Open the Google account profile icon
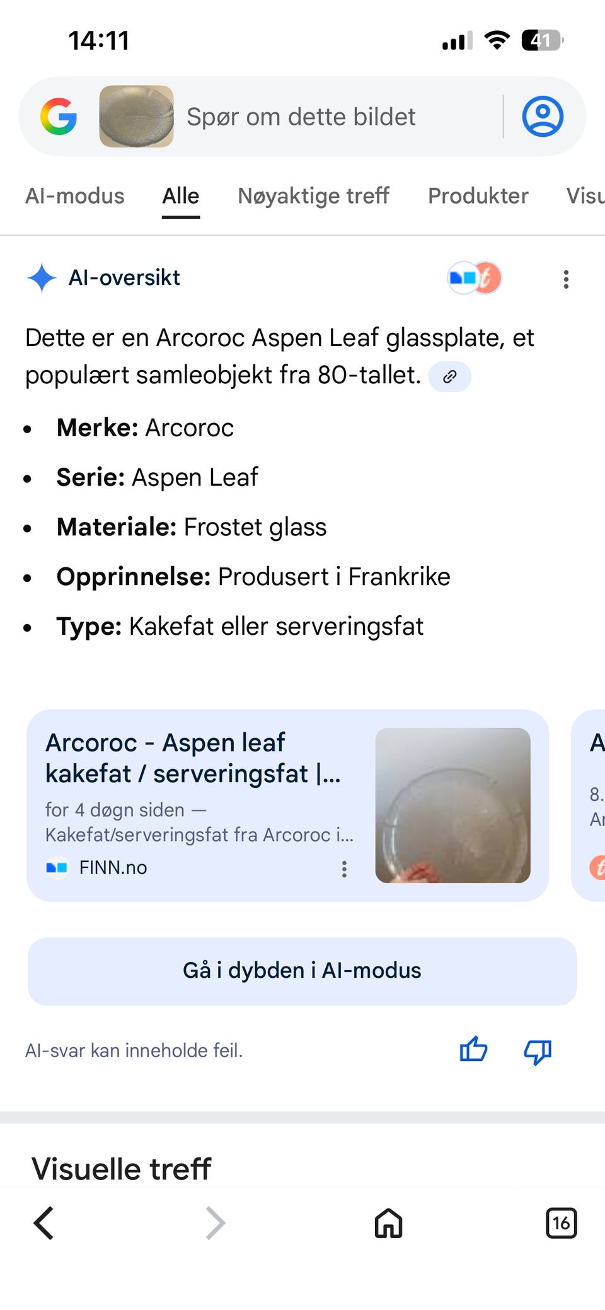This screenshot has width=605, height=1310. pos(542,117)
